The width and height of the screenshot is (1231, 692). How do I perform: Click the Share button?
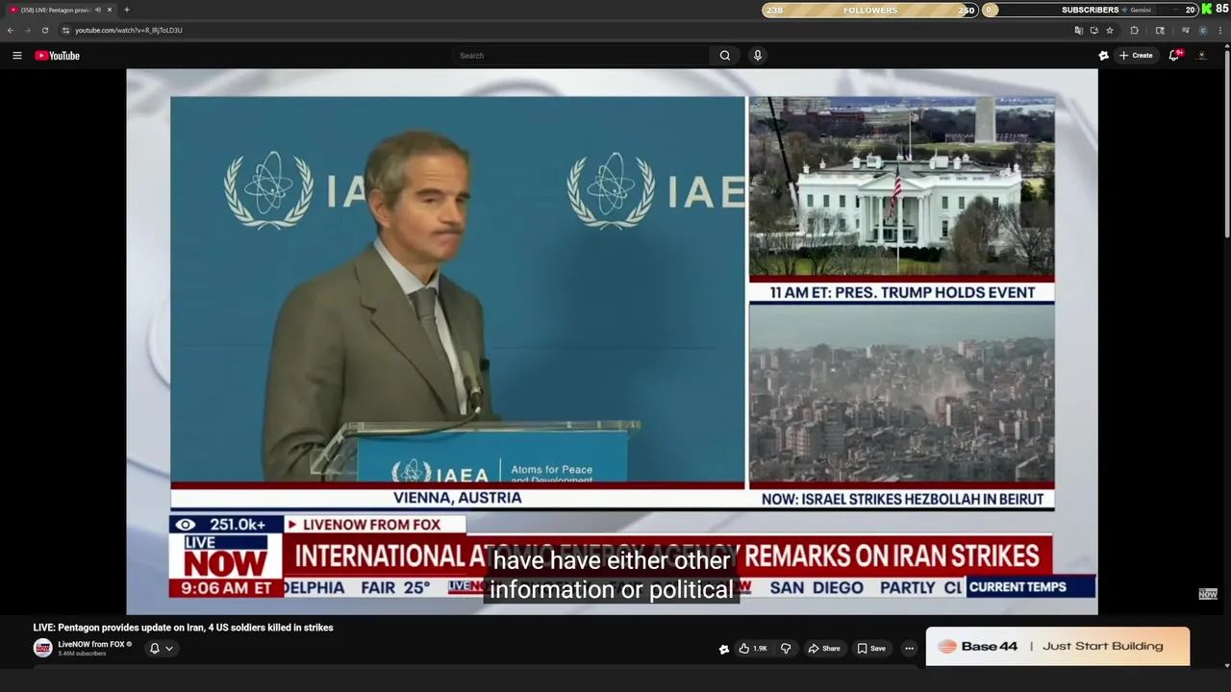coord(824,649)
